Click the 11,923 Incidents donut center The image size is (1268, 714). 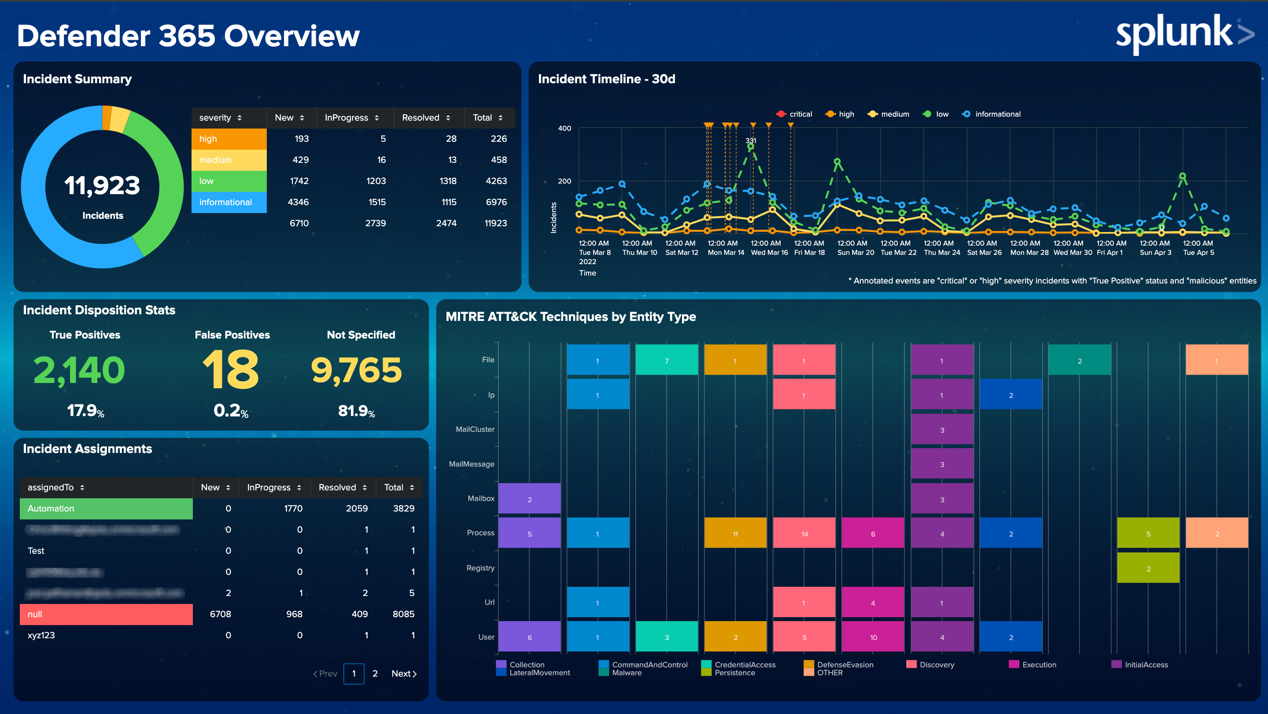click(103, 187)
